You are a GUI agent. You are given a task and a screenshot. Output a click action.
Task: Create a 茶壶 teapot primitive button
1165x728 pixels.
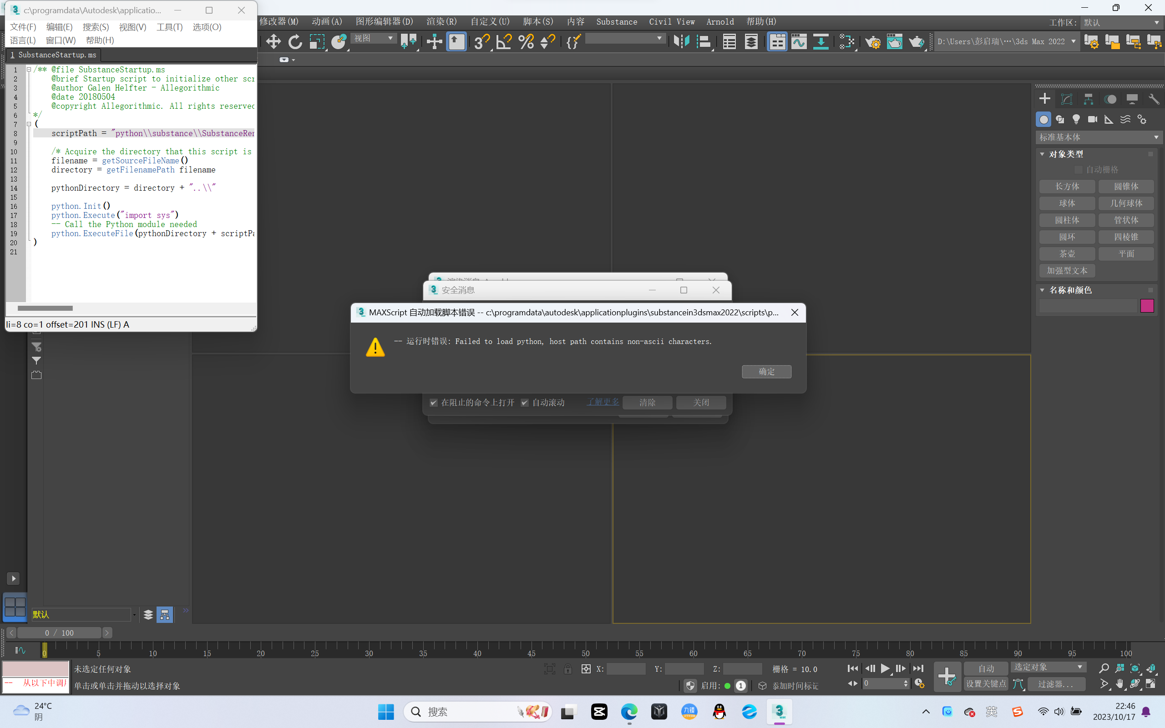pyautogui.click(x=1067, y=254)
